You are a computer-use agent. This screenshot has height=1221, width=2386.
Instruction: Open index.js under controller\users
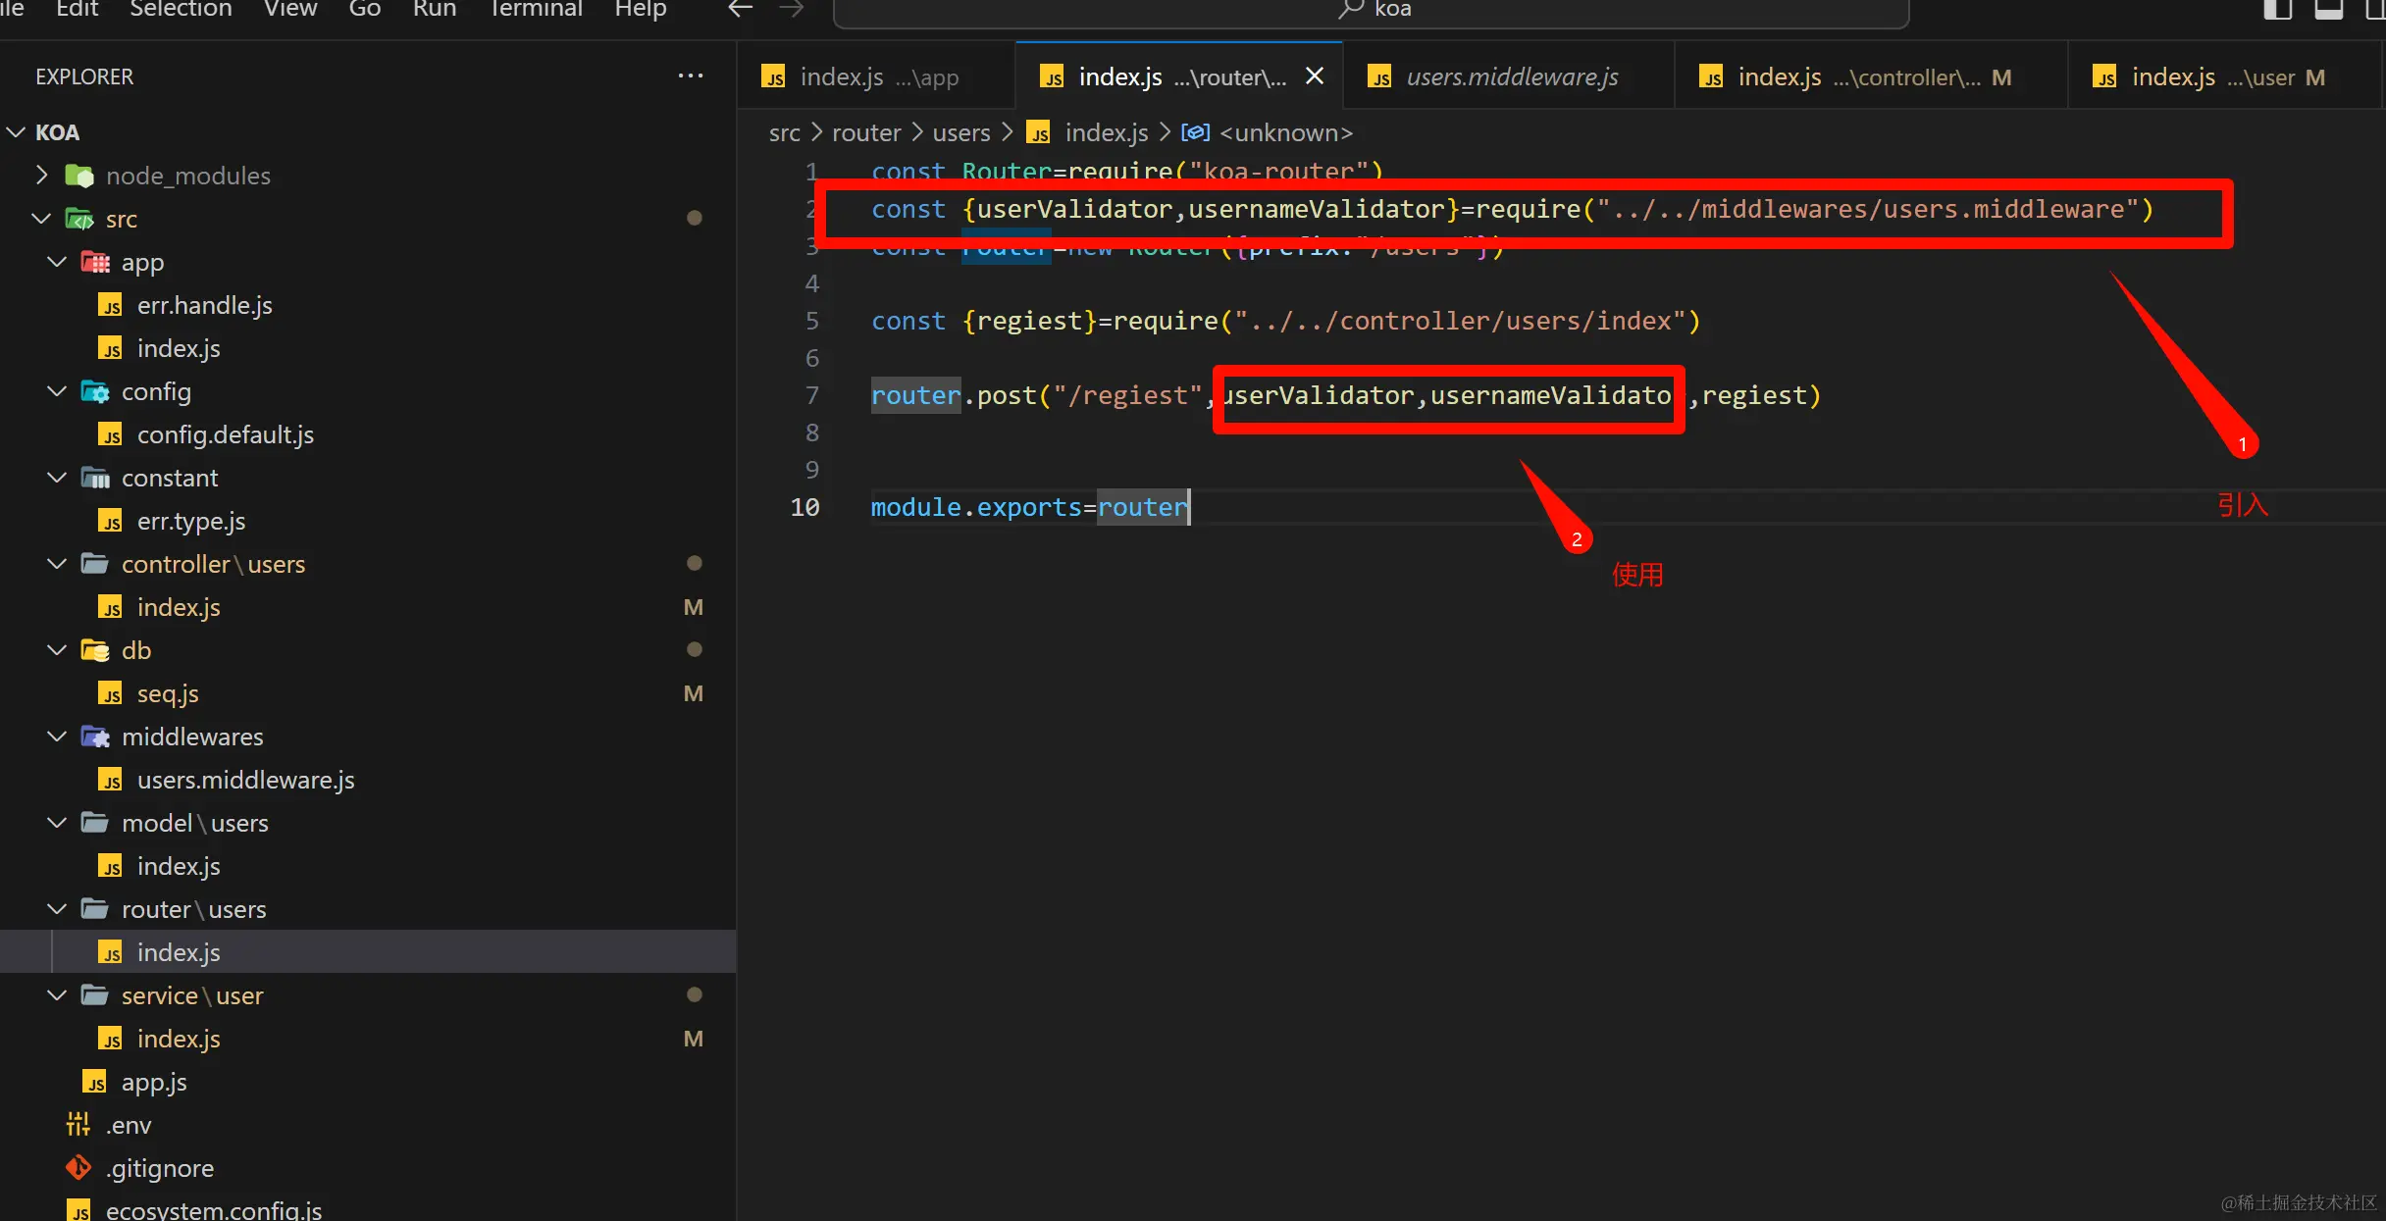tap(368, 607)
